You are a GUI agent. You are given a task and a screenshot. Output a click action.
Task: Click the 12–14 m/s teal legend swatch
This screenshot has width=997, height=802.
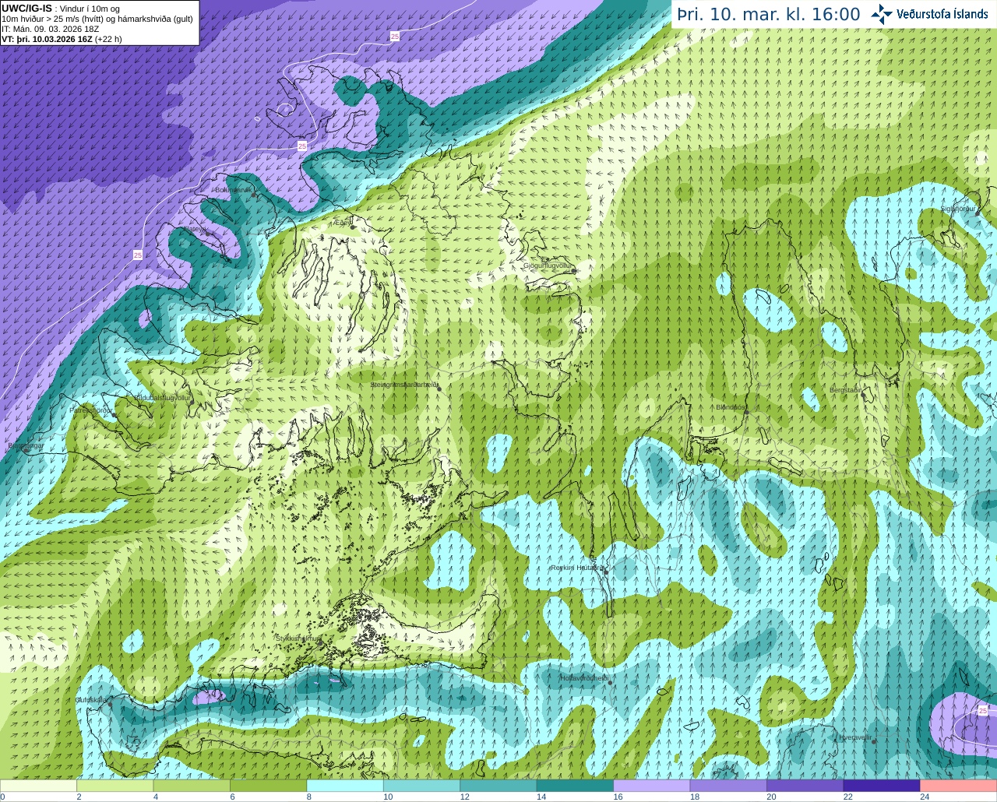point(498,786)
